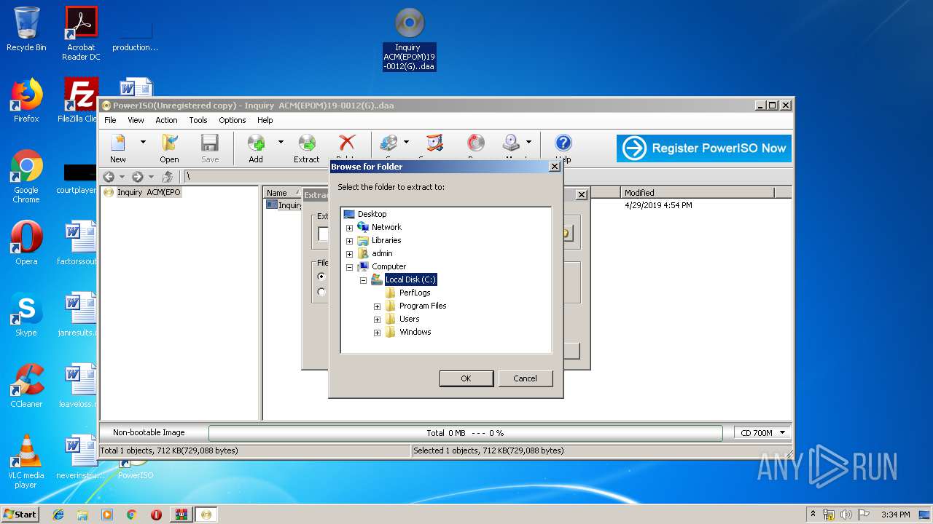This screenshot has height=524, width=933.
Task: Collapse the Local Disk (C:) node
Action: (x=363, y=279)
